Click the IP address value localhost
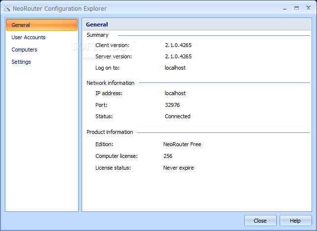Image resolution: width=317 pixels, height=231 pixels. 175,93
